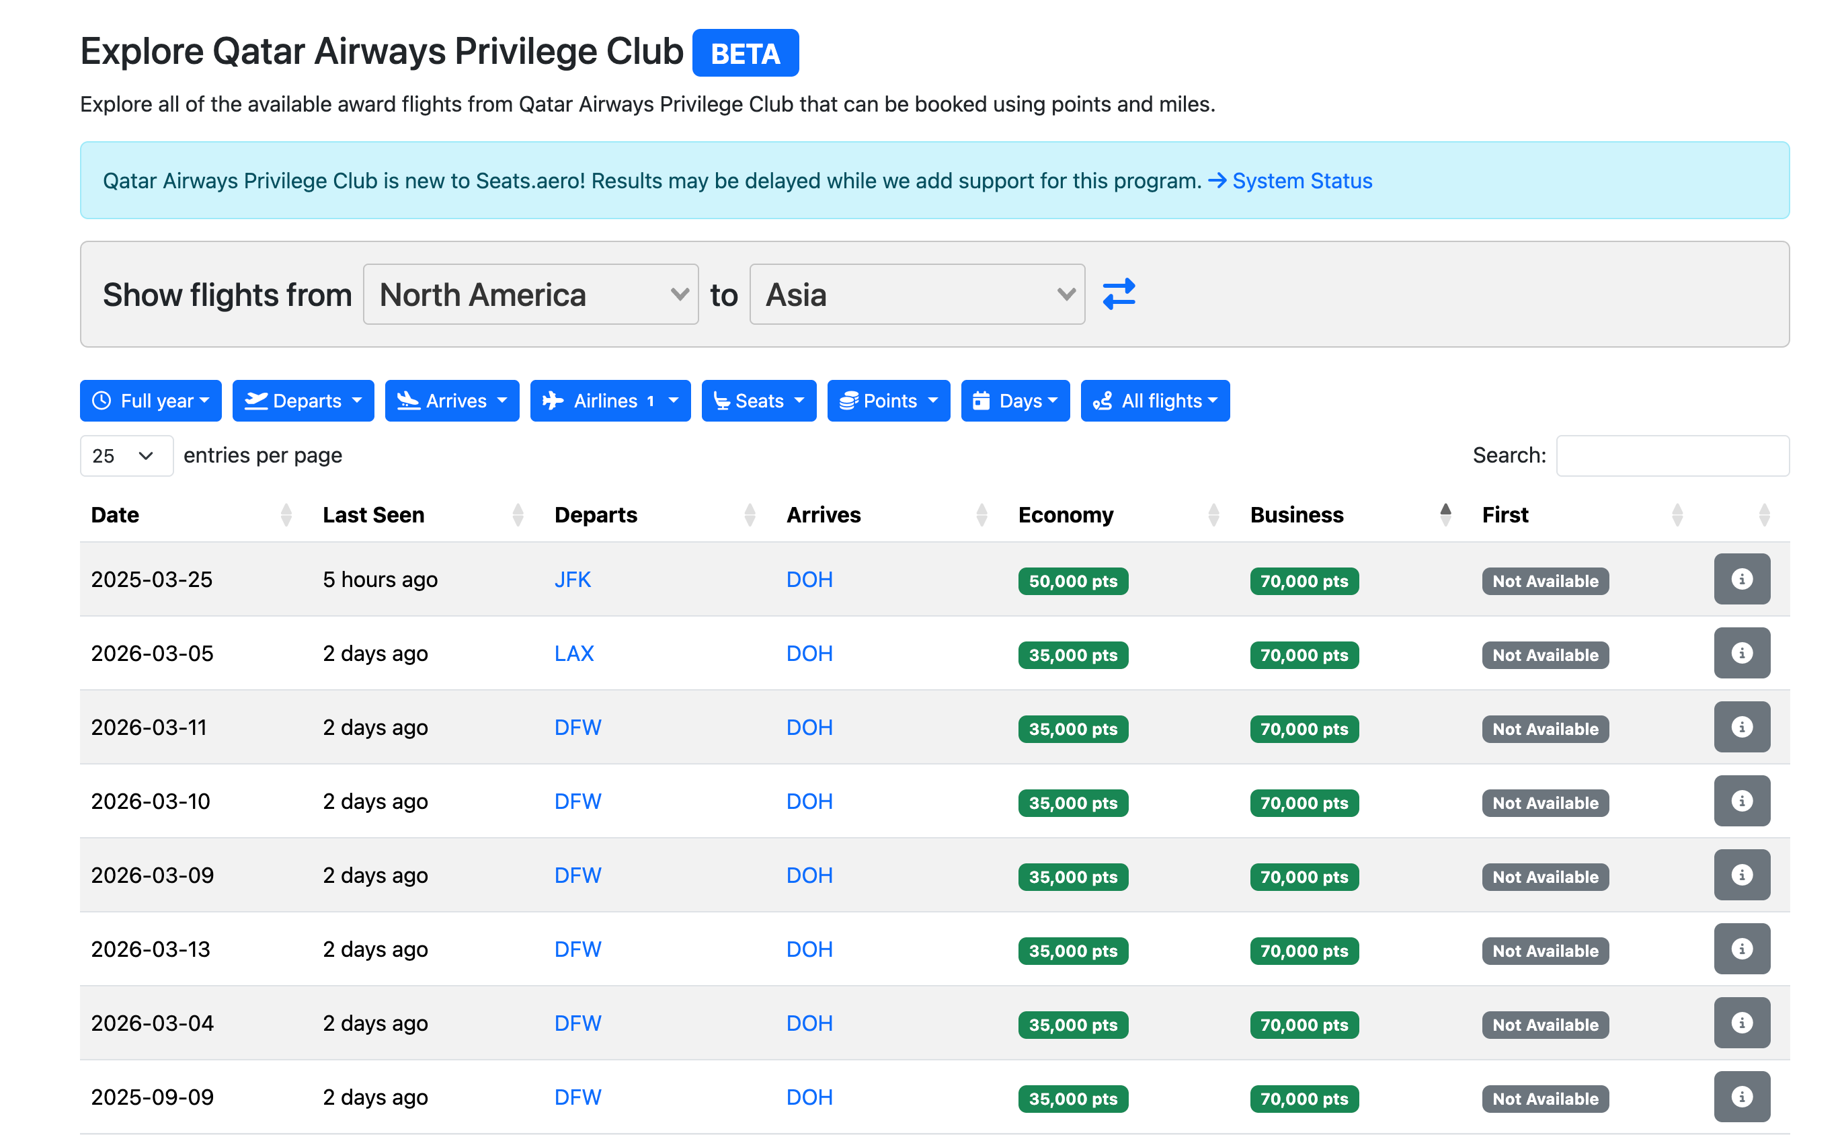Click info icon for 2025-09-09 DFW flight
The image size is (1842, 1135).
coord(1741,1097)
